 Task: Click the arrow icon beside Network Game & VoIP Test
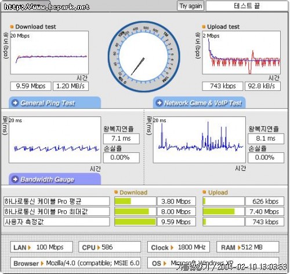tap(159, 103)
